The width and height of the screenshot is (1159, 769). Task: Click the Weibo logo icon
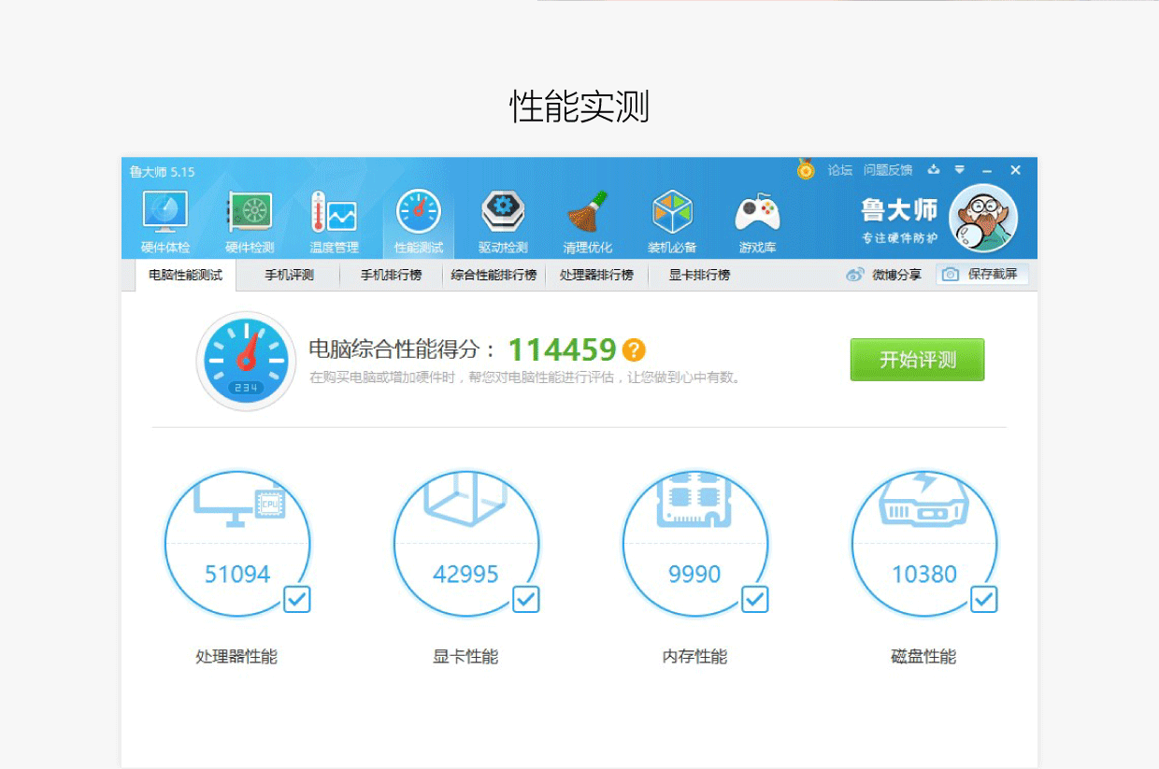pyautogui.click(x=855, y=275)
